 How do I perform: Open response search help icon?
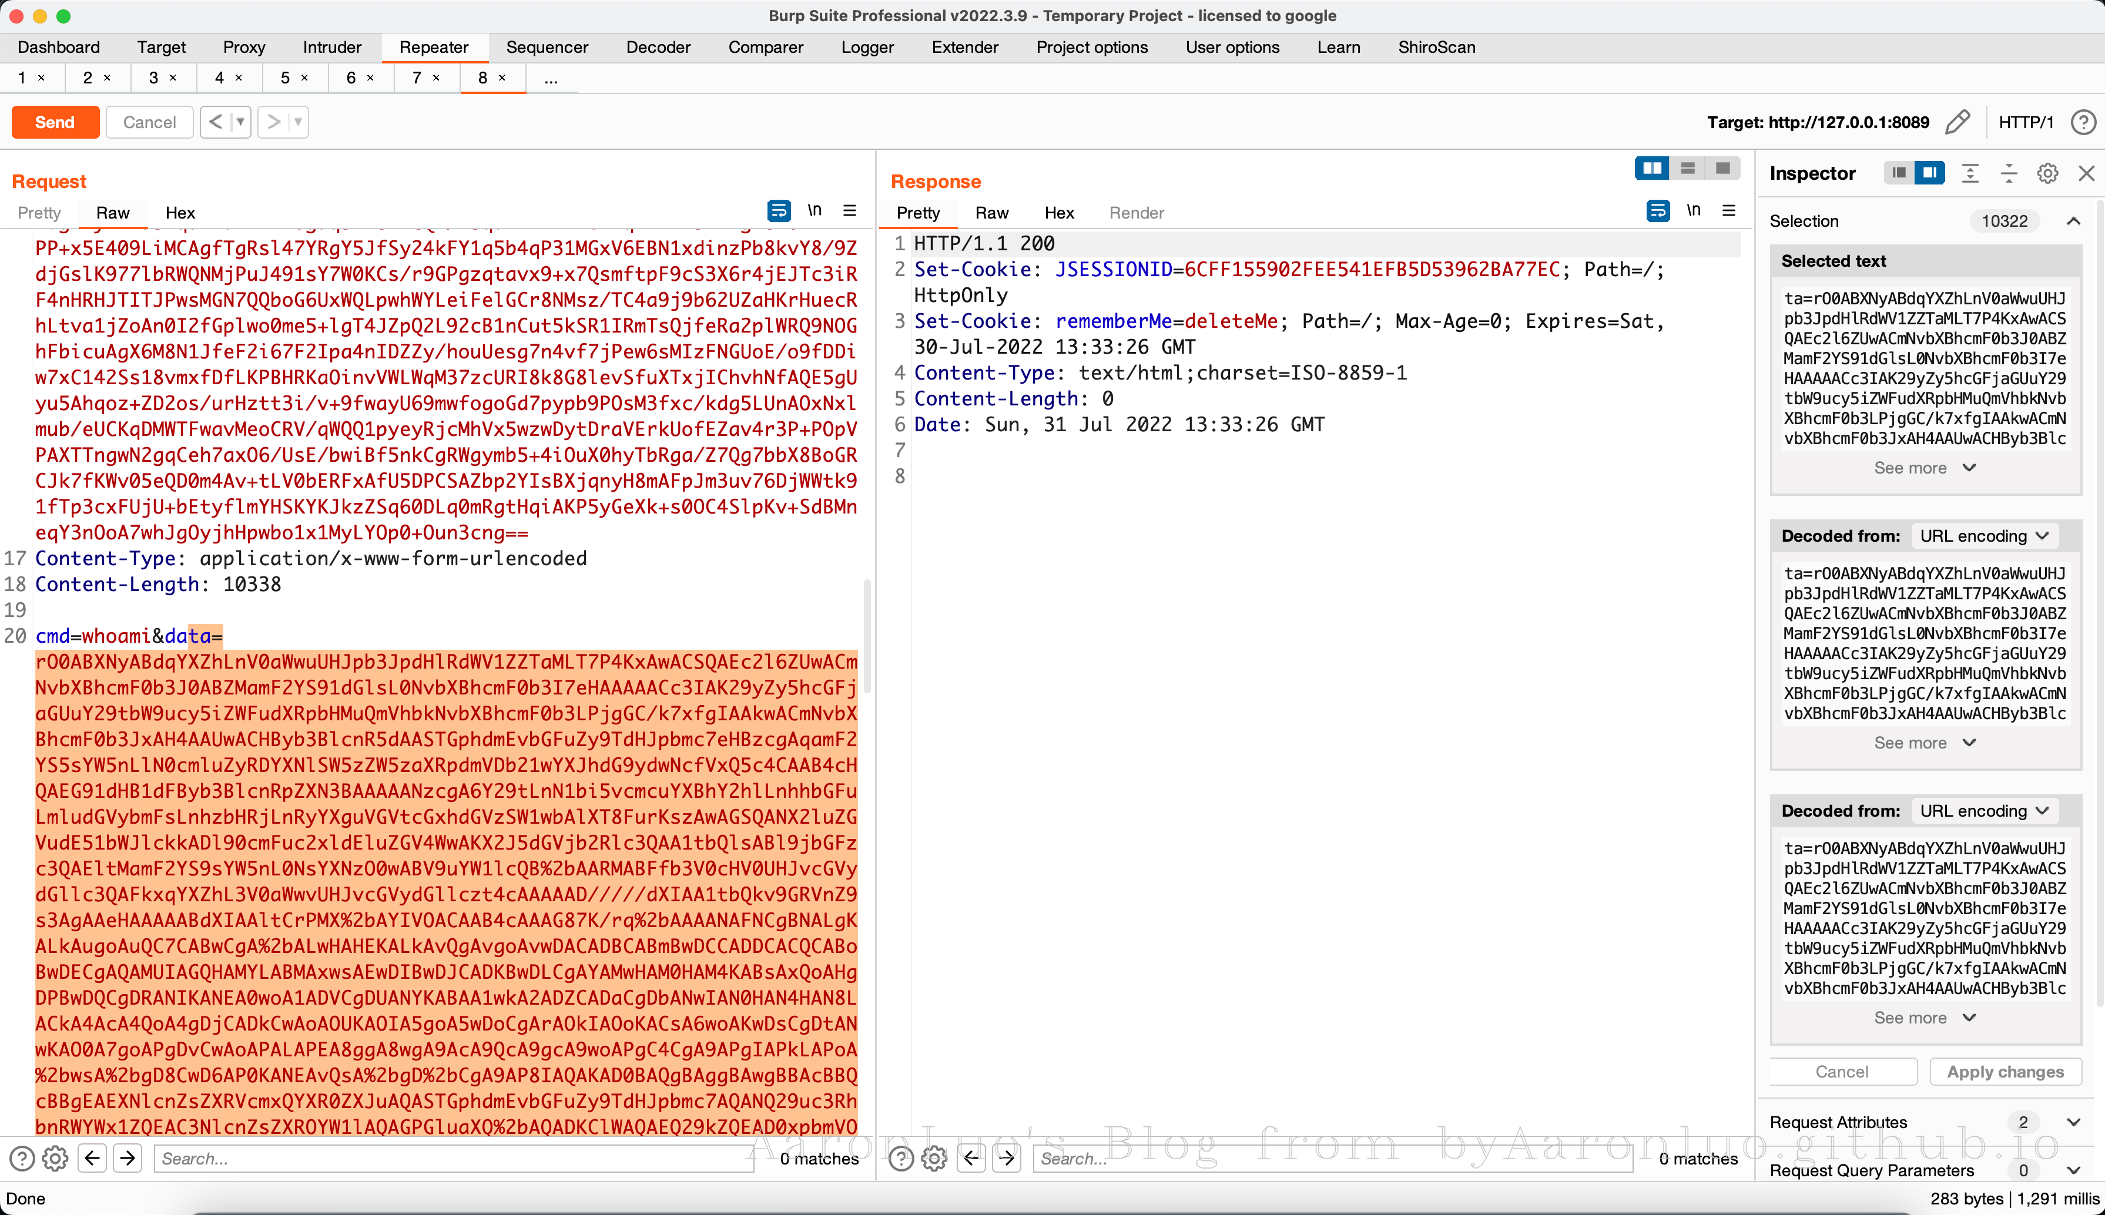click(x=901, y=1158)
